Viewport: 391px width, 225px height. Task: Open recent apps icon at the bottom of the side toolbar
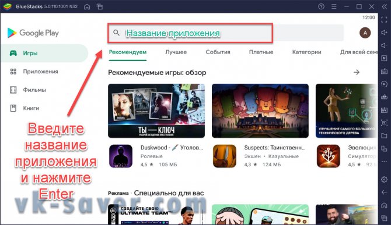384,218
